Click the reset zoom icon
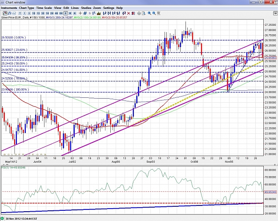This screenshot has height=221, width=278. click(x=158, y=13)
